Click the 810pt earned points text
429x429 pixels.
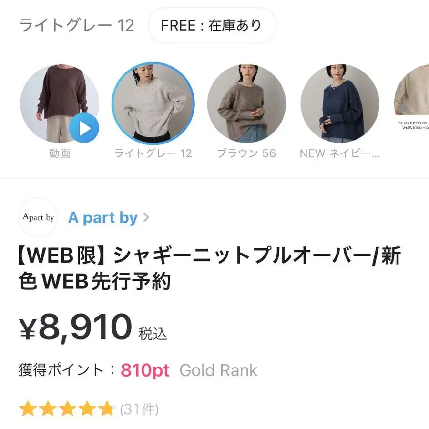[x=145, y=370]
